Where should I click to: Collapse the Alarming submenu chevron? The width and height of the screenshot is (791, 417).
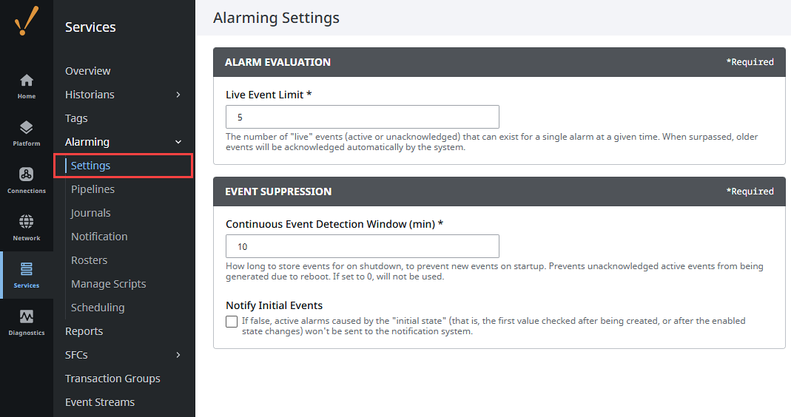pyautogui.click(x=178, y=142)
